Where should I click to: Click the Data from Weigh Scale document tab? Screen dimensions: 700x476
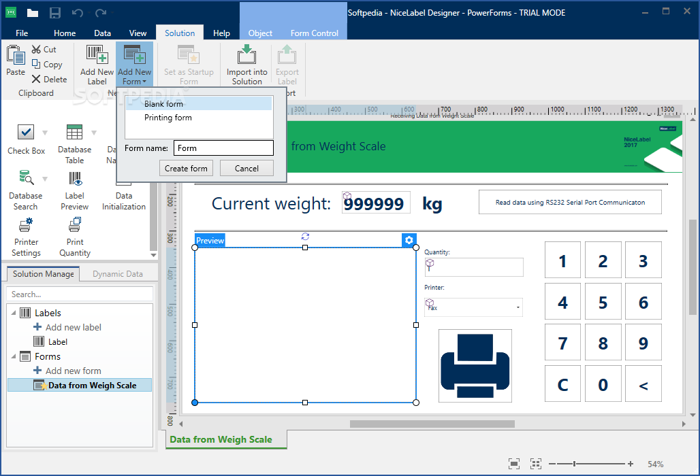click(226, 439)
